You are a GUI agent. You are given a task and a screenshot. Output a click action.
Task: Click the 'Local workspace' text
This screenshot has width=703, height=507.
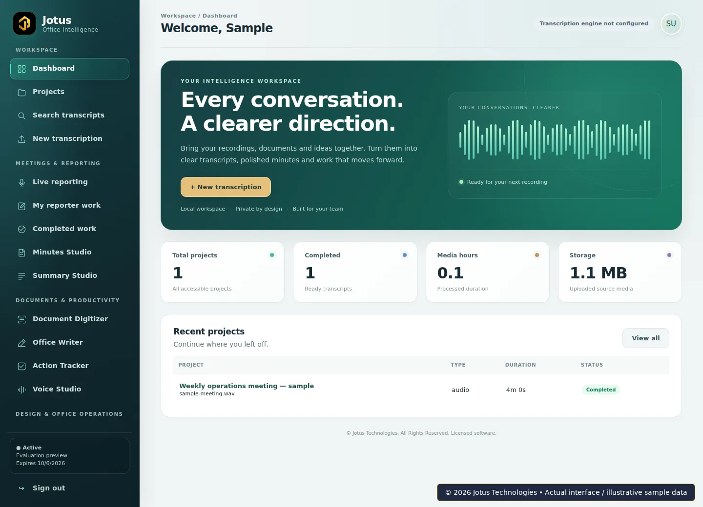click(x=203, y=209)
